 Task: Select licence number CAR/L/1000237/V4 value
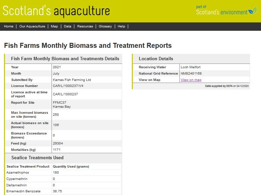pyautogui.click(x=69, y=86)
